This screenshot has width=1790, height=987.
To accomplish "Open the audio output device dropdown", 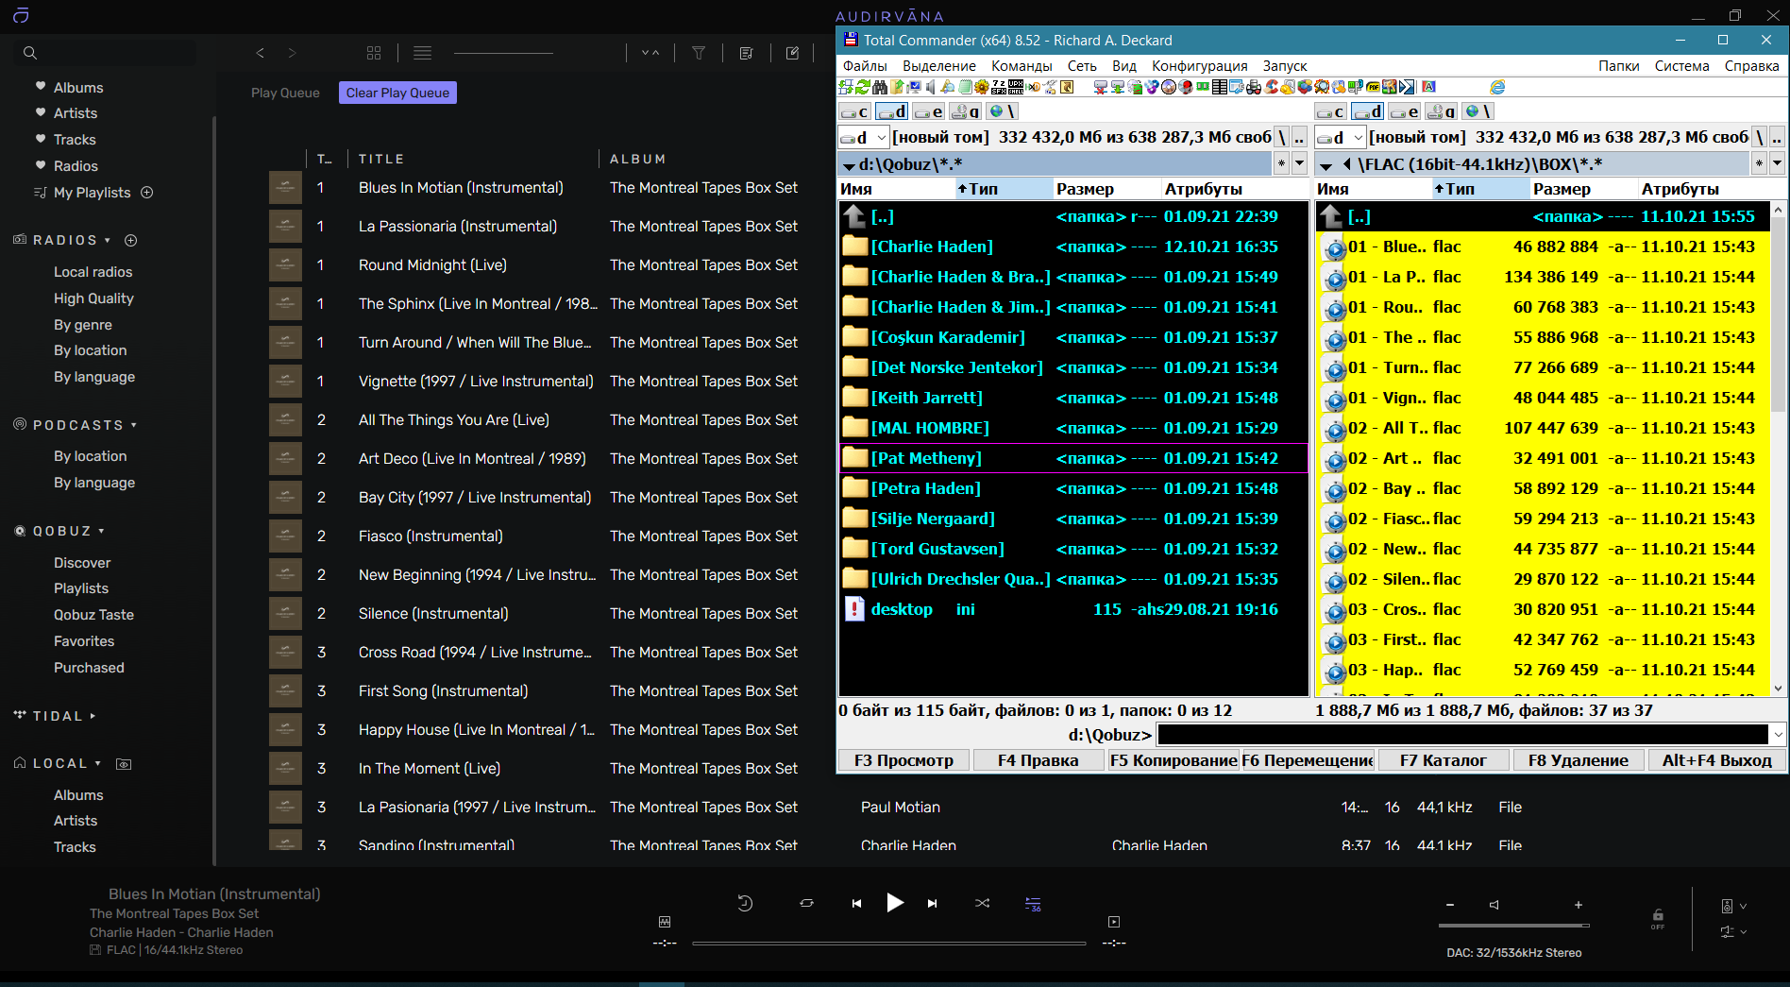I will [1733, 906].
